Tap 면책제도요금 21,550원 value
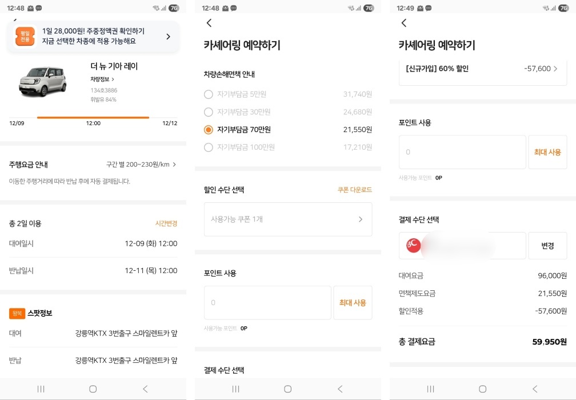Image resolution: width=576 pixels, height=400 pixels. pos(552,294)
